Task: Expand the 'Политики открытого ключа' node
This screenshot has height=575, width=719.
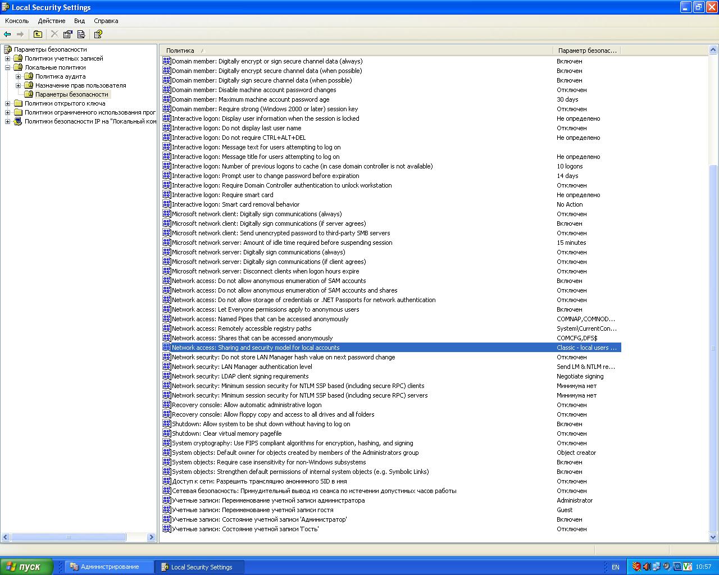Action: pos(8,103)
